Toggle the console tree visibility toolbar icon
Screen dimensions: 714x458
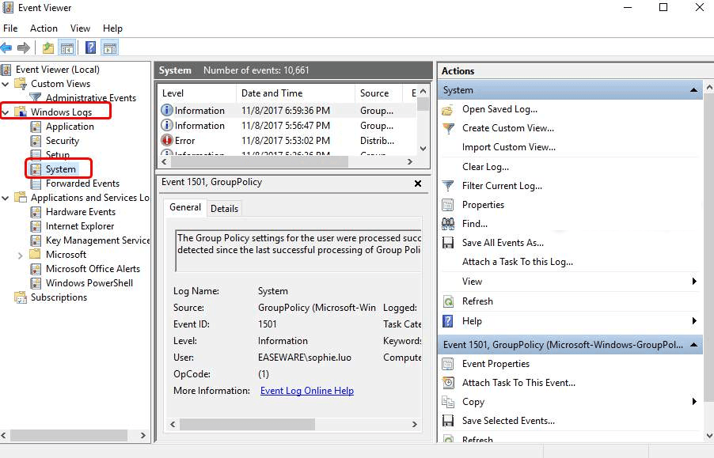[67, 47]
